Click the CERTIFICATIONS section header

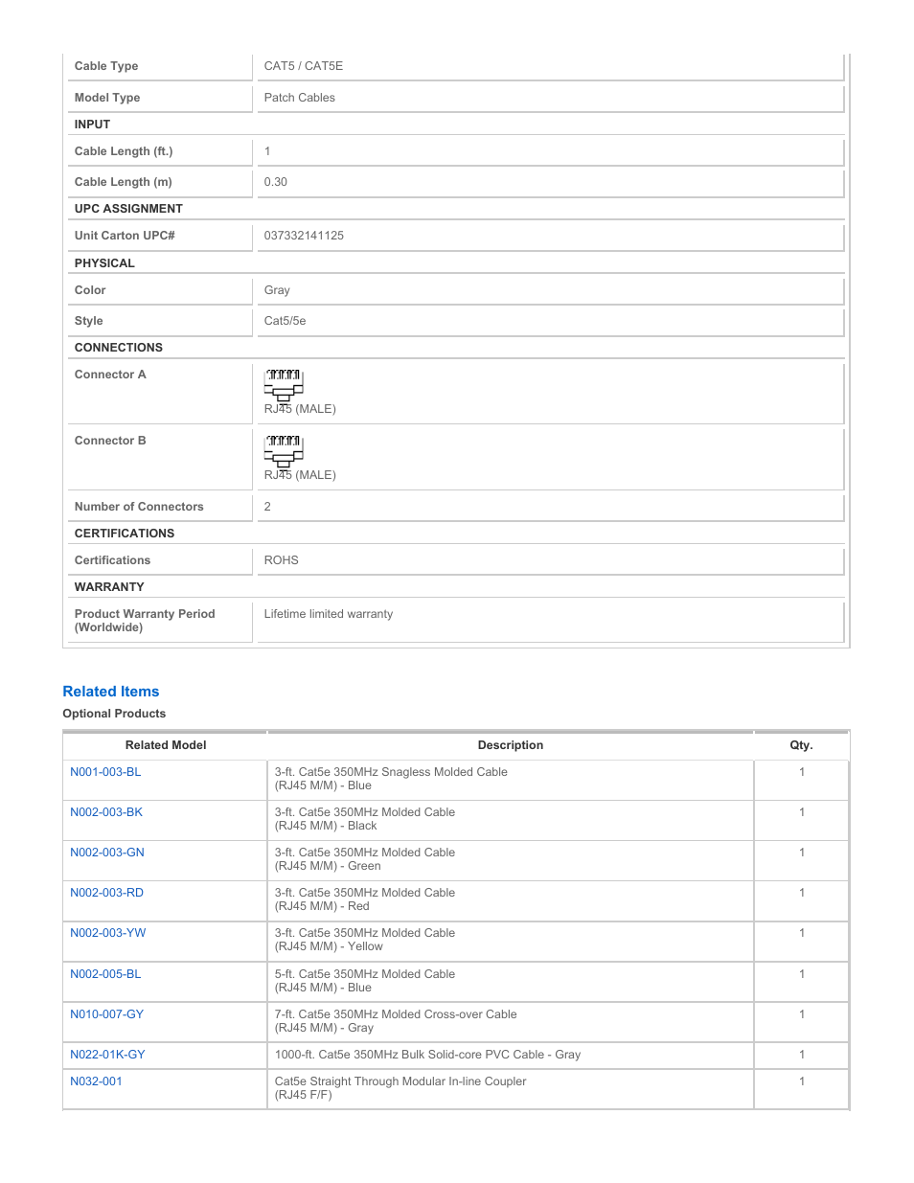125,534
